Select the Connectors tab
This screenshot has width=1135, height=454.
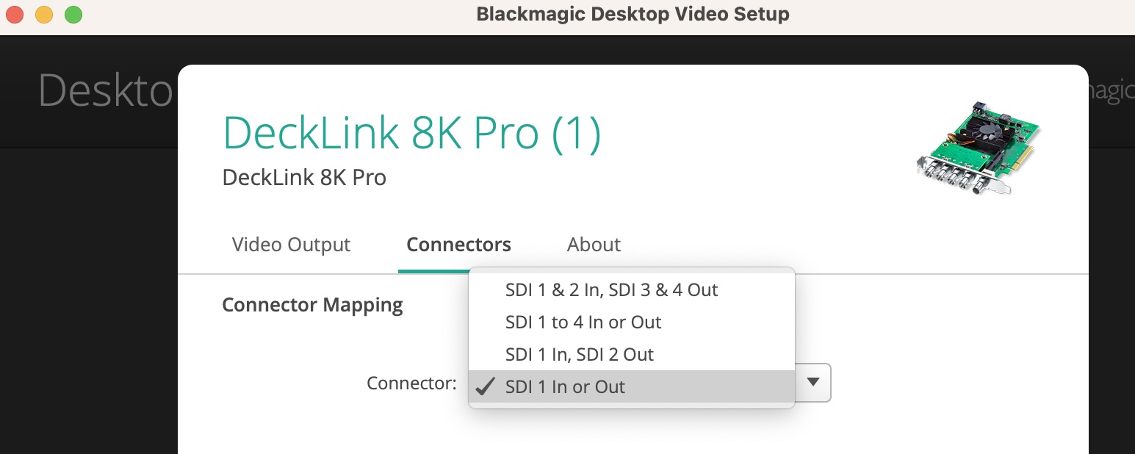click(x=458, y=245)
